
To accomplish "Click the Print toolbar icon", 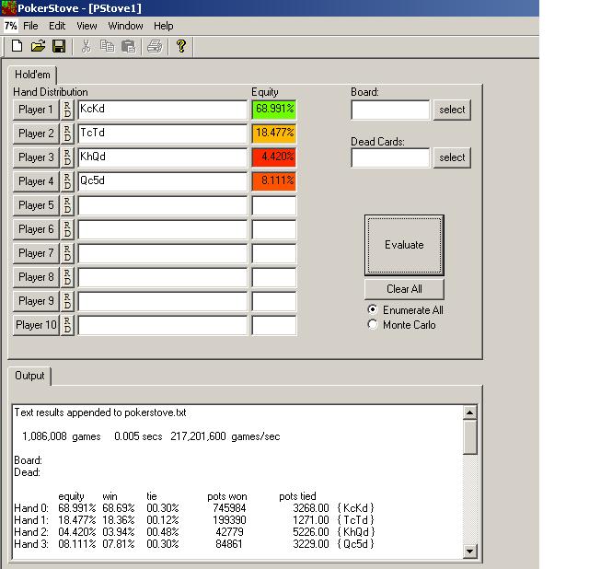I will [x=155, y=46].
